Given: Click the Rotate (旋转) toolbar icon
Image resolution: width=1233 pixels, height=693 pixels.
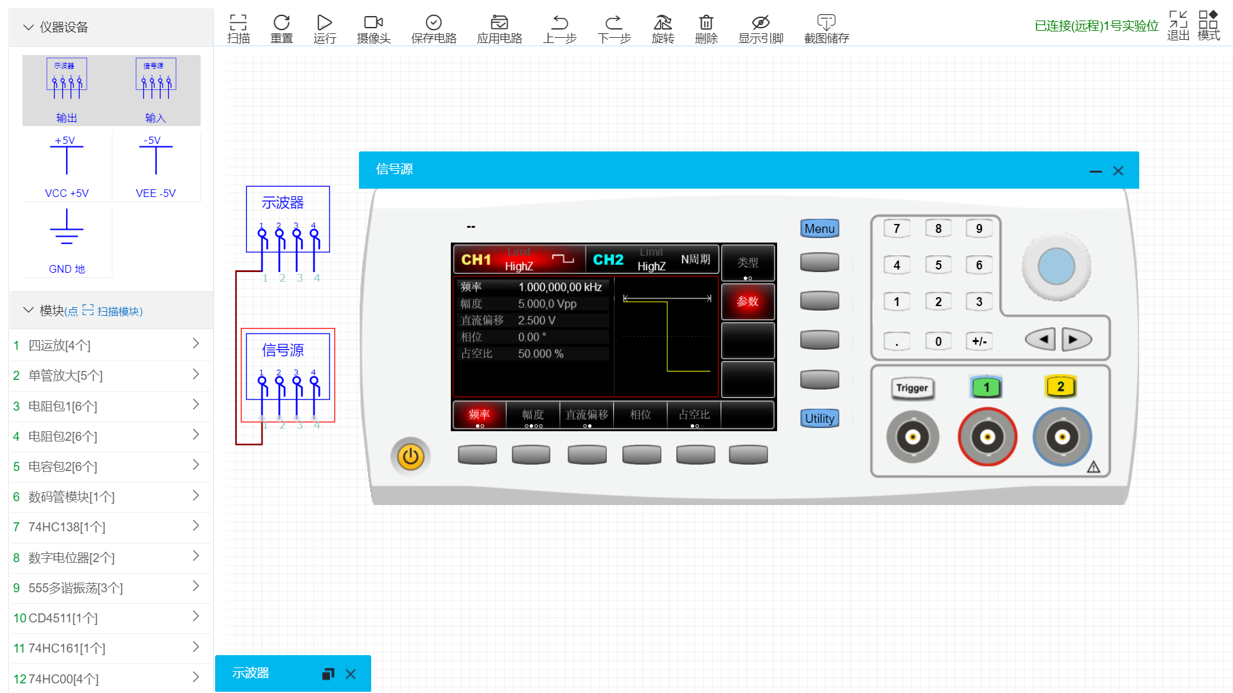Looking at the screenshot, I should [x=663, y=23].
